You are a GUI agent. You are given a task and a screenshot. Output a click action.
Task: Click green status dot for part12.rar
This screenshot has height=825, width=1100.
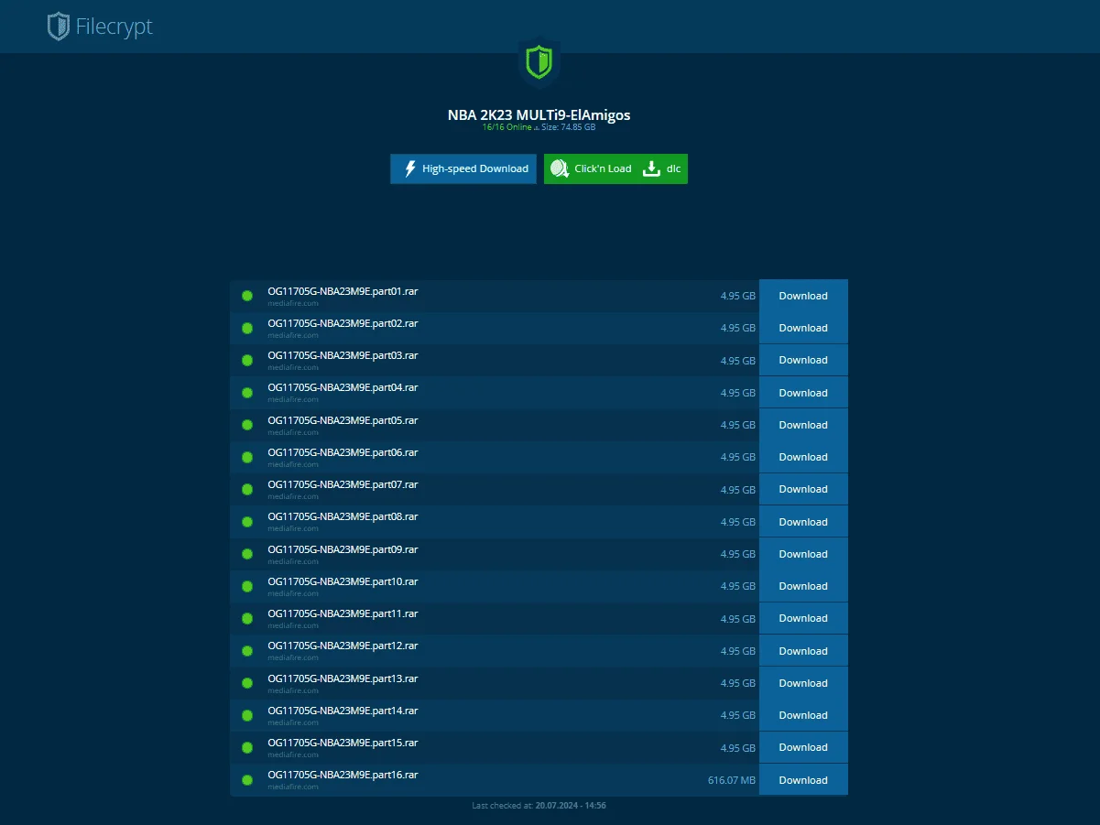[247, 651]
